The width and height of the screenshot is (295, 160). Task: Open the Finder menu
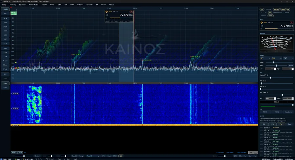click(x=104, y=5)
